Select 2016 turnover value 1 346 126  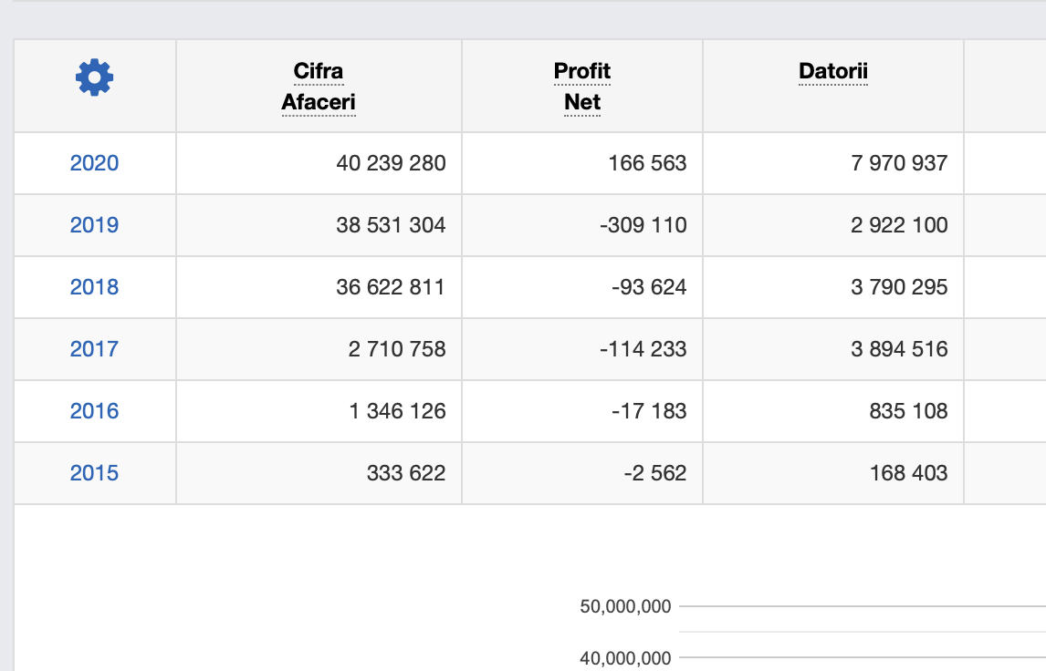coord(397,411)
